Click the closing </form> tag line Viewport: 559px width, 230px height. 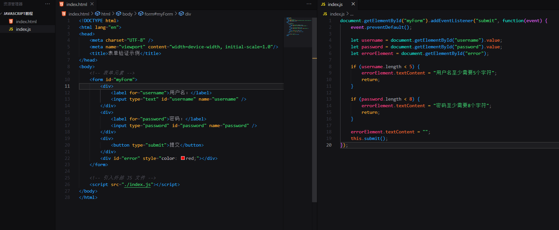tap(99, 164)
